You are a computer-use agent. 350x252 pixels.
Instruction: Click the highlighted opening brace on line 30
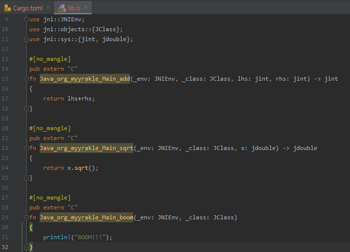[31, 227]
